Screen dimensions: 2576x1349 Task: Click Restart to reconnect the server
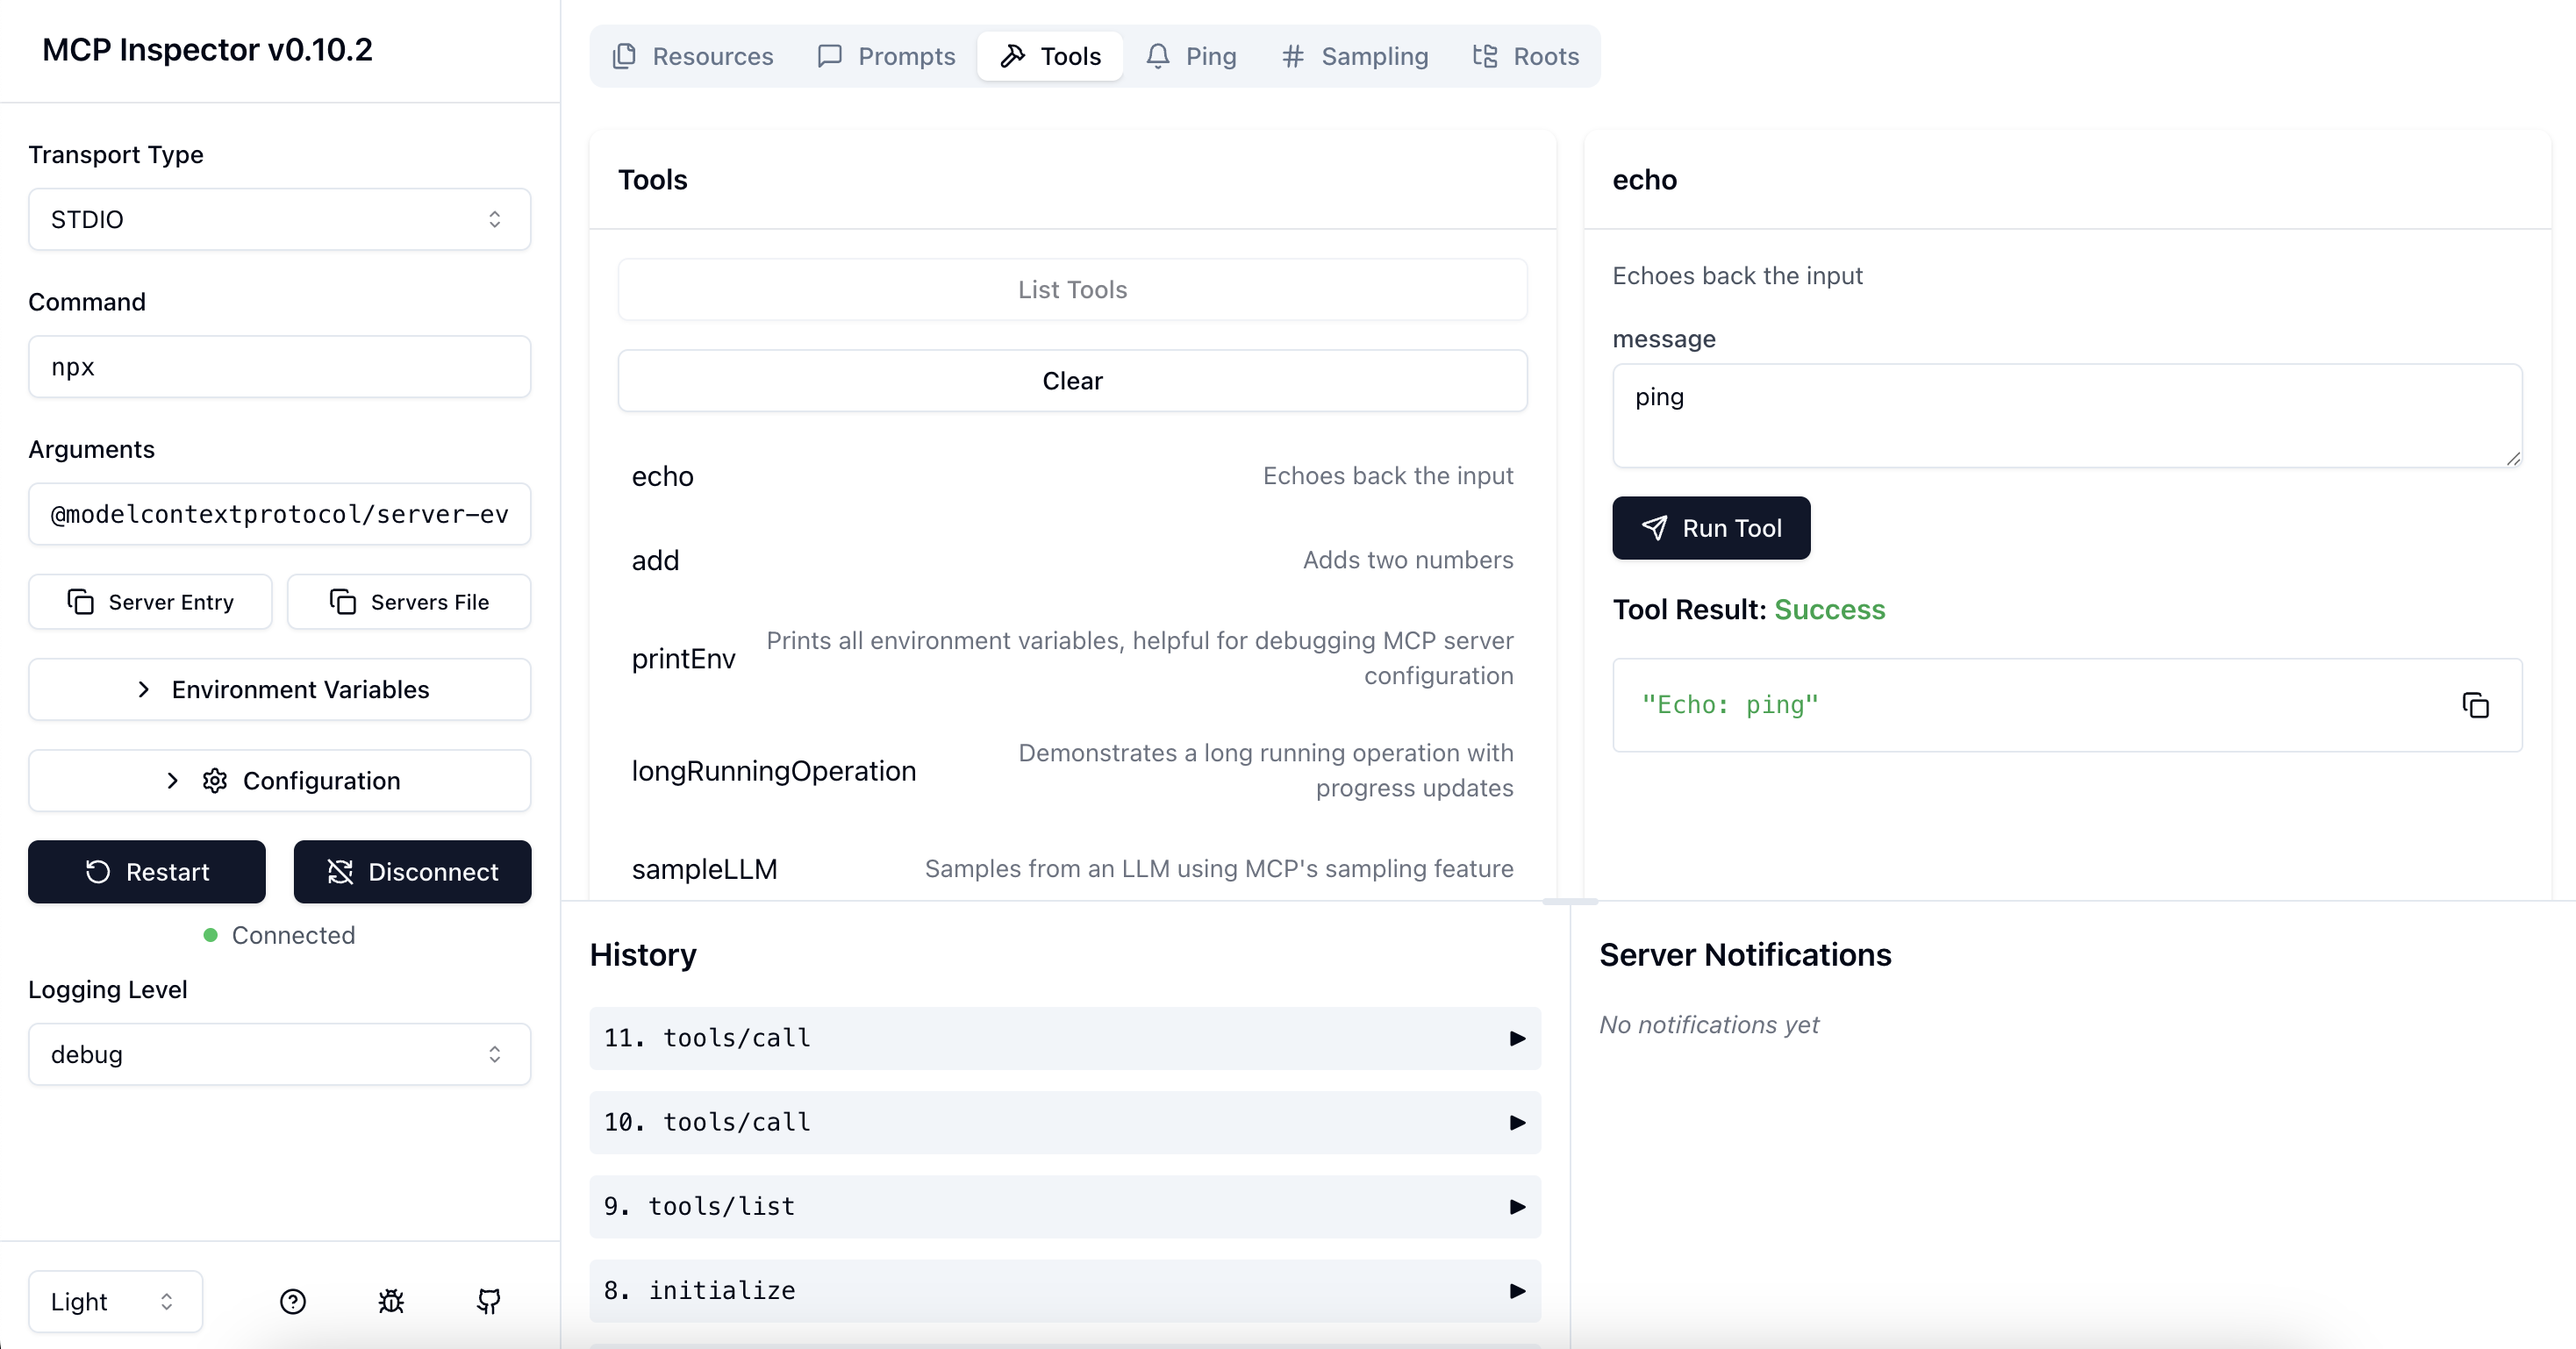click(x=147, y=872)
